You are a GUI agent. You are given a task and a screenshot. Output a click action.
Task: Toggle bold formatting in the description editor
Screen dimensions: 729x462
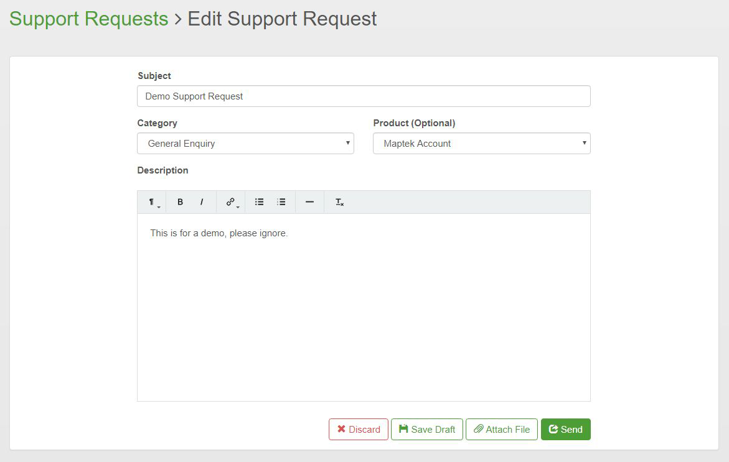181,202
